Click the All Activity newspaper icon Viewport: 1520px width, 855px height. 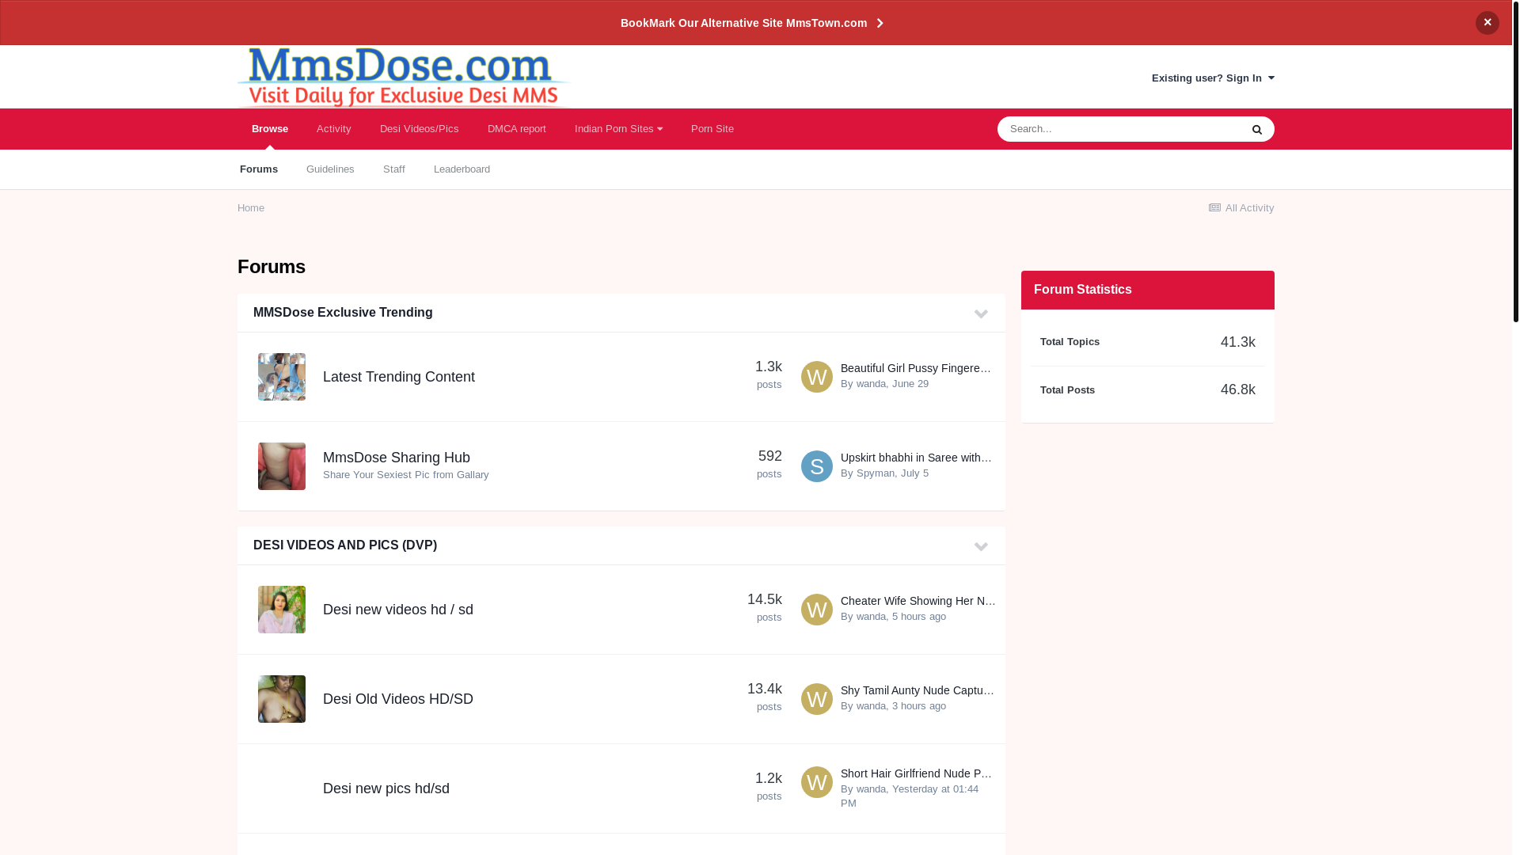[x=1214, y=208]
